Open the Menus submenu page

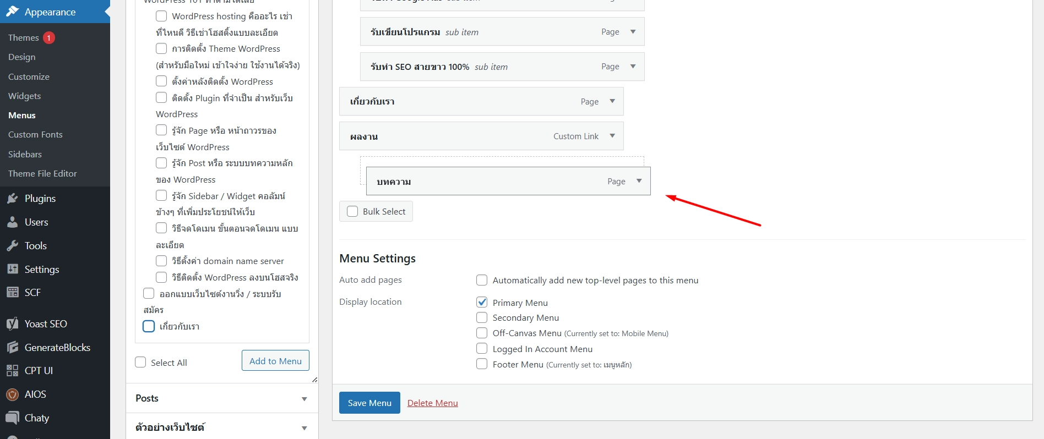click(x=22, y=115)
